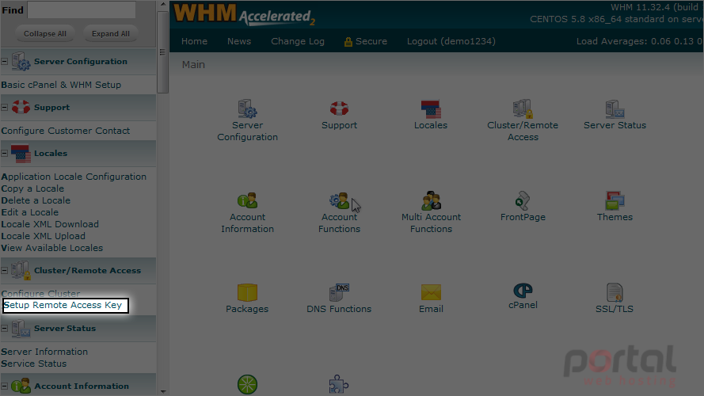Open the SSL/TLS certificate icon
The height and width of the screenshot is (396, 704).
615,292
